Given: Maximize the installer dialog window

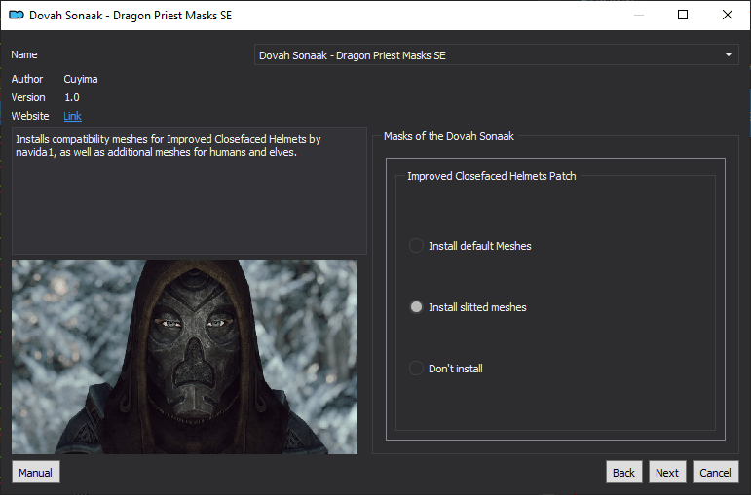Looking at the screenshot, I should point(683,15).
